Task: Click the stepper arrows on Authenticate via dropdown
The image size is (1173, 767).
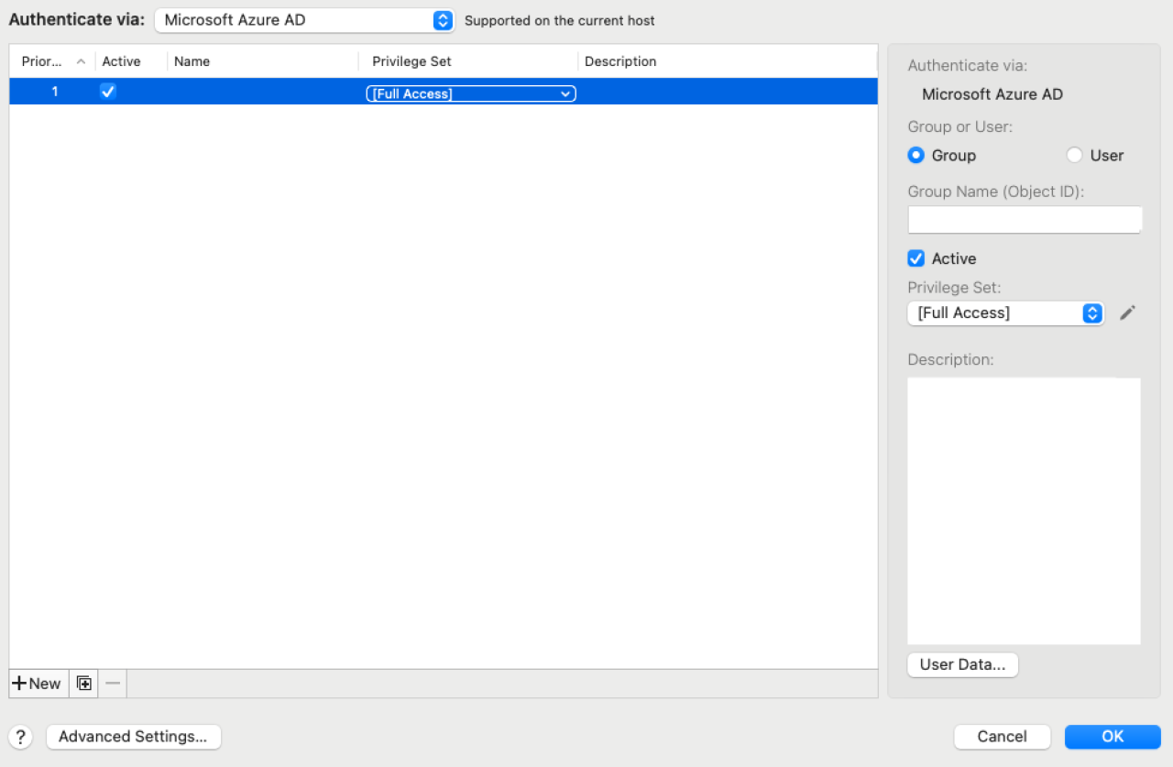Action: pyautogui.click(x=443, y=20)
